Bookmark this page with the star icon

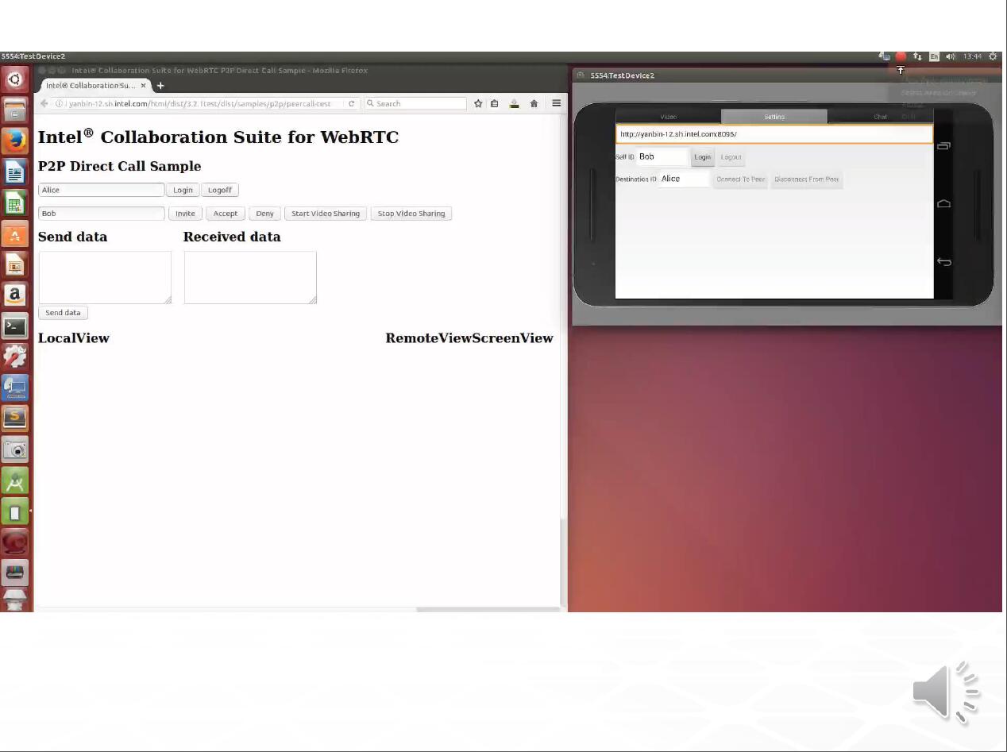point(478,103)
